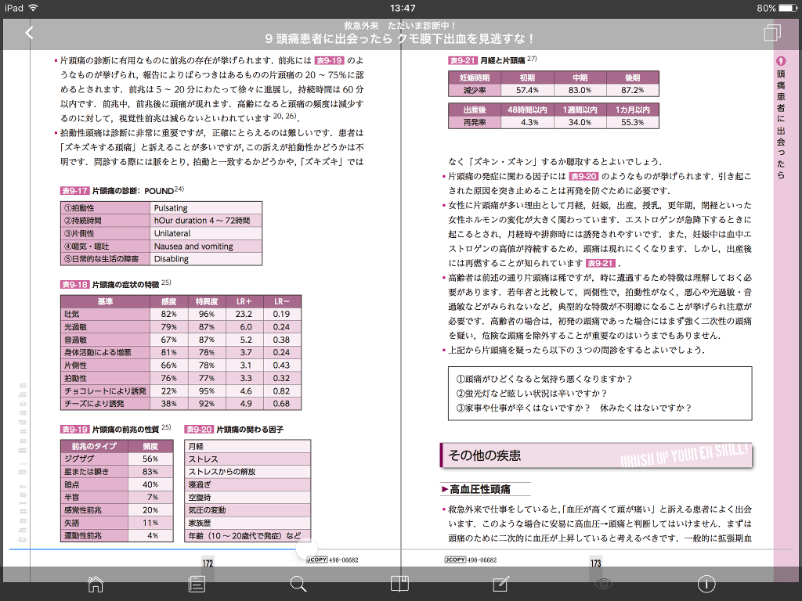Select the 55.3% 1カ月以内 recurrence value

pyautogui.click(x=633, y=122)
